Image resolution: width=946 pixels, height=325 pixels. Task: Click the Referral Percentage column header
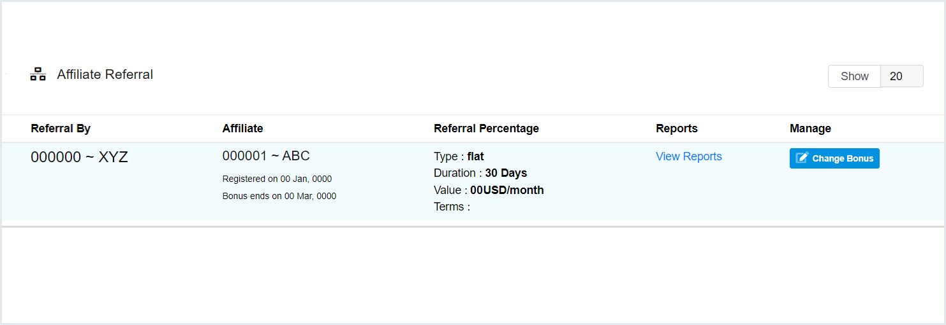486,128
